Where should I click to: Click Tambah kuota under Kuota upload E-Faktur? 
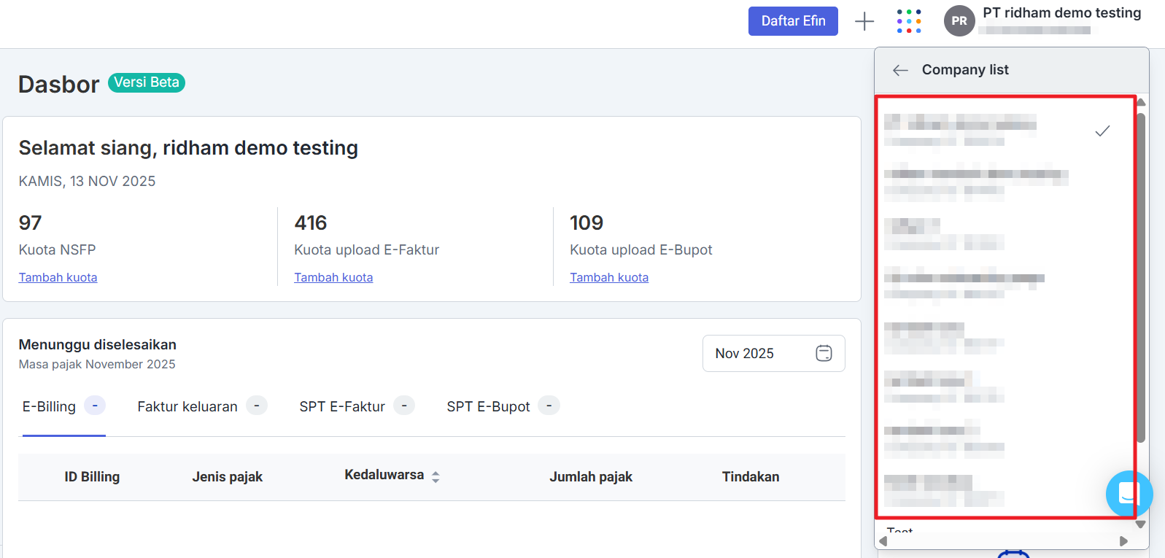click(x=333, y=277)
